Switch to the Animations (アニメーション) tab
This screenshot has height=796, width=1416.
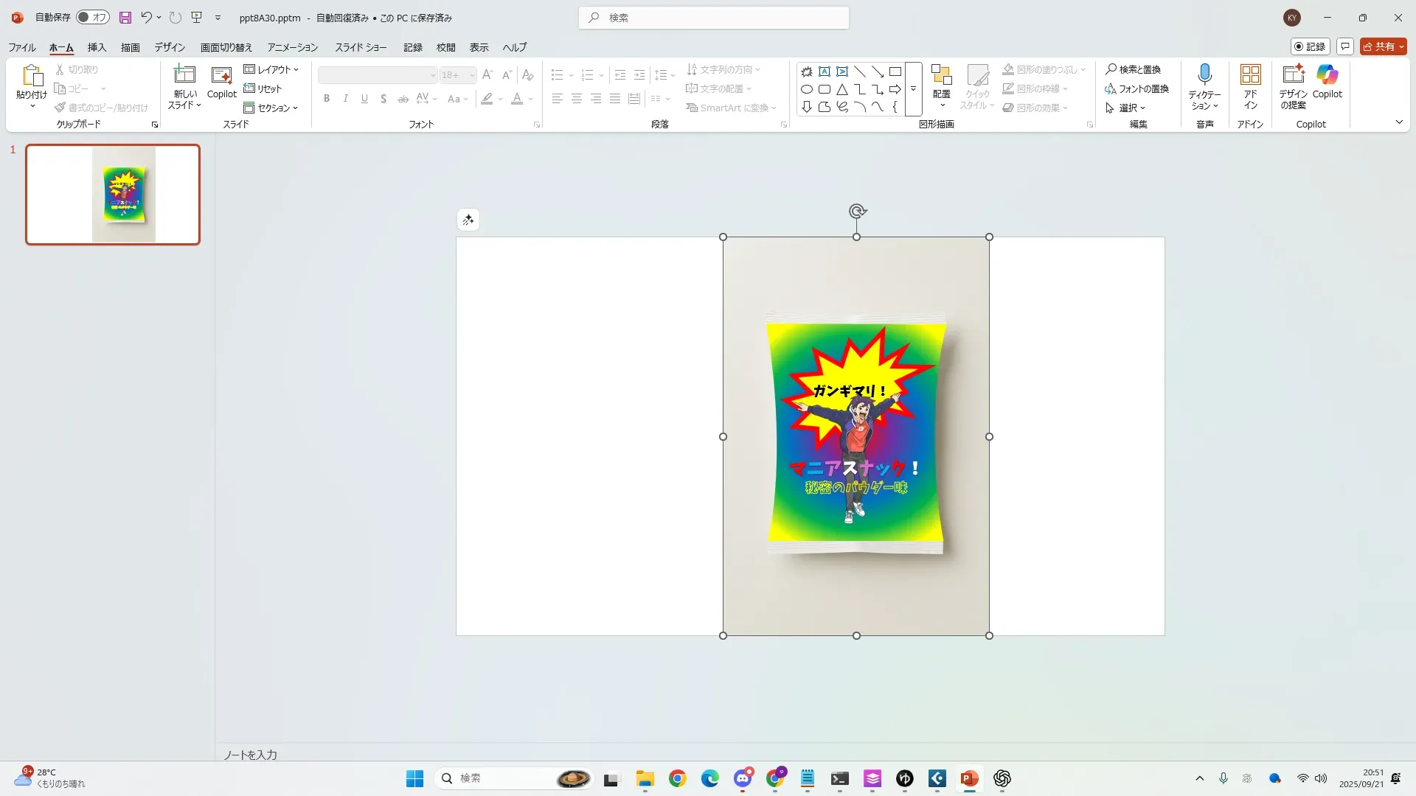(x=292, y=47)
